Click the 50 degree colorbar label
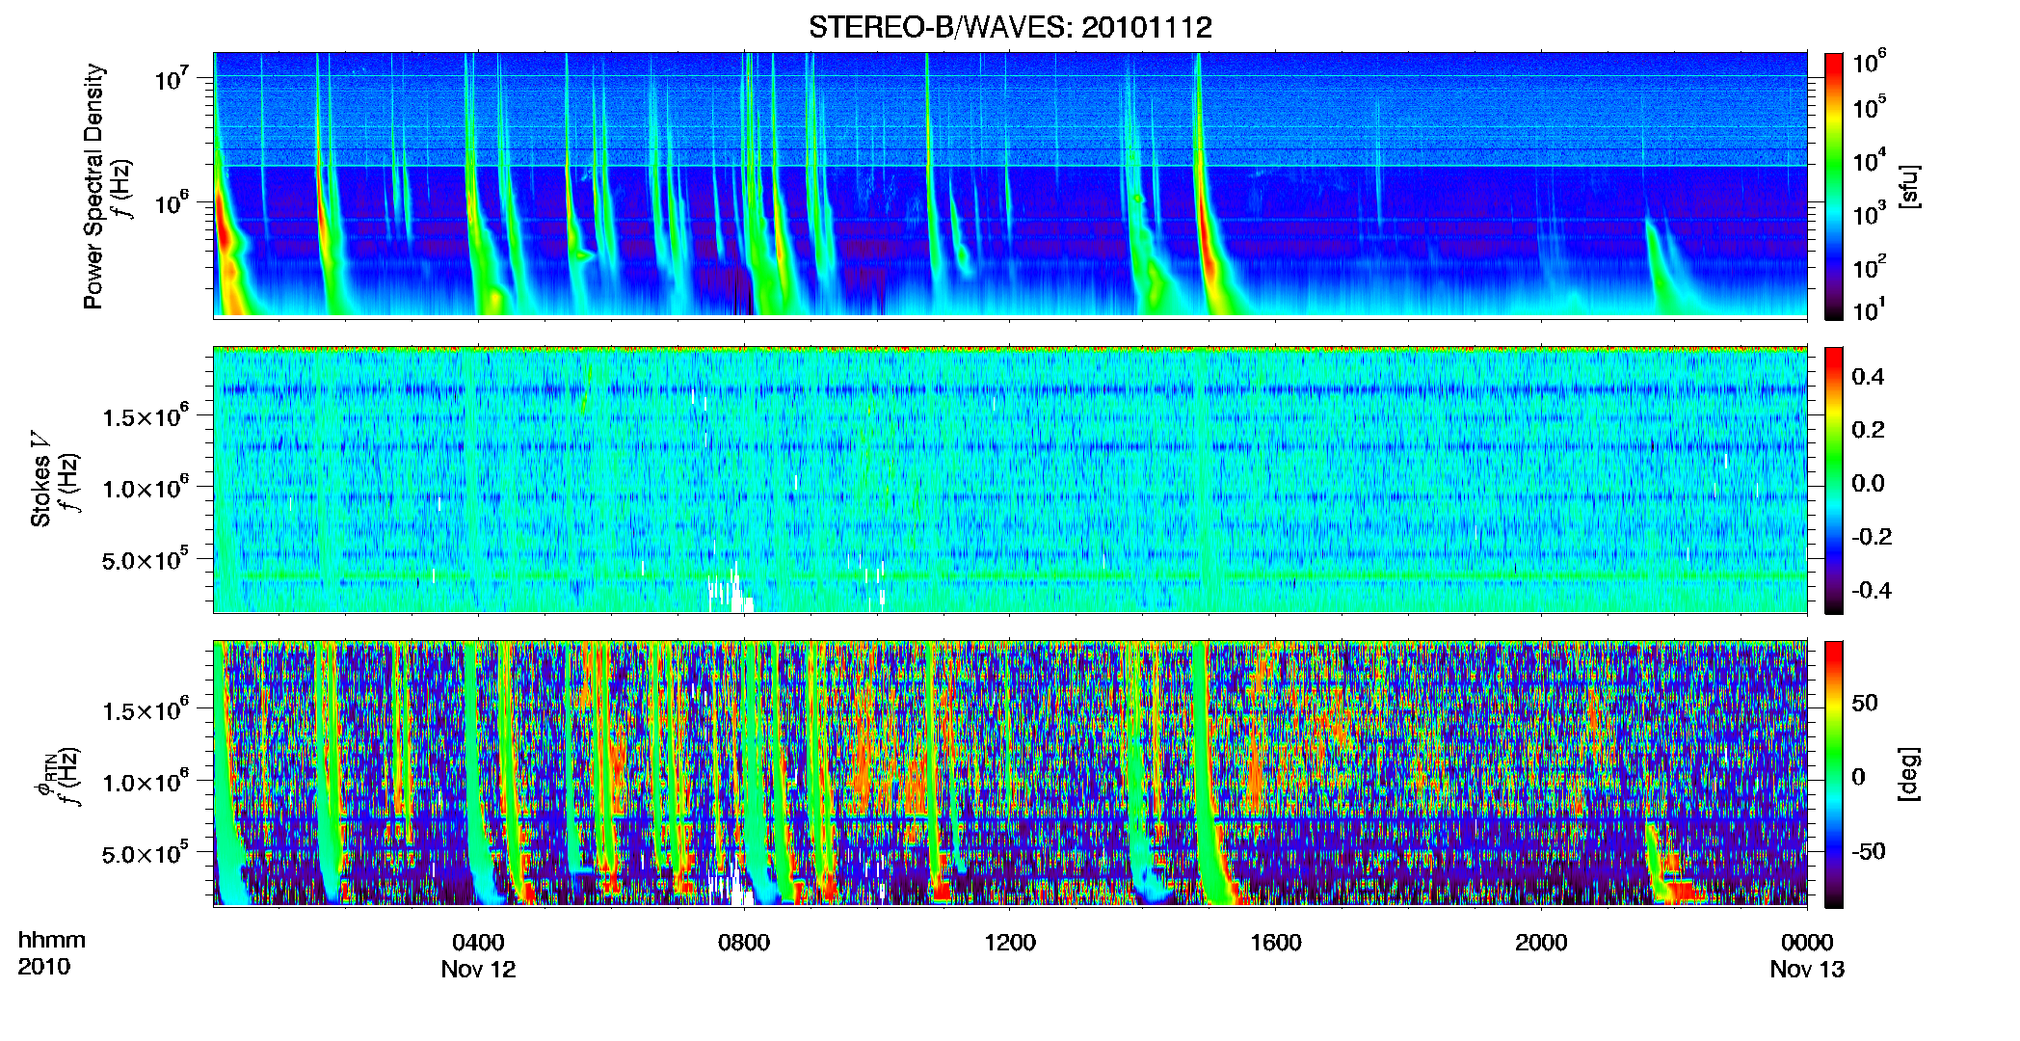This screenshot has width=2020, height=1041. (1865, 703)
